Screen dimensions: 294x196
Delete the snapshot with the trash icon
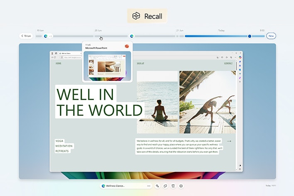(x=173, y=186)
